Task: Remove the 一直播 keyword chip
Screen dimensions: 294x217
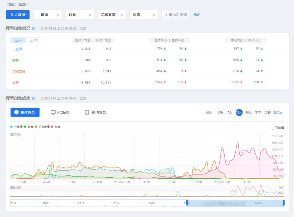Action: [x=58, y=15]
